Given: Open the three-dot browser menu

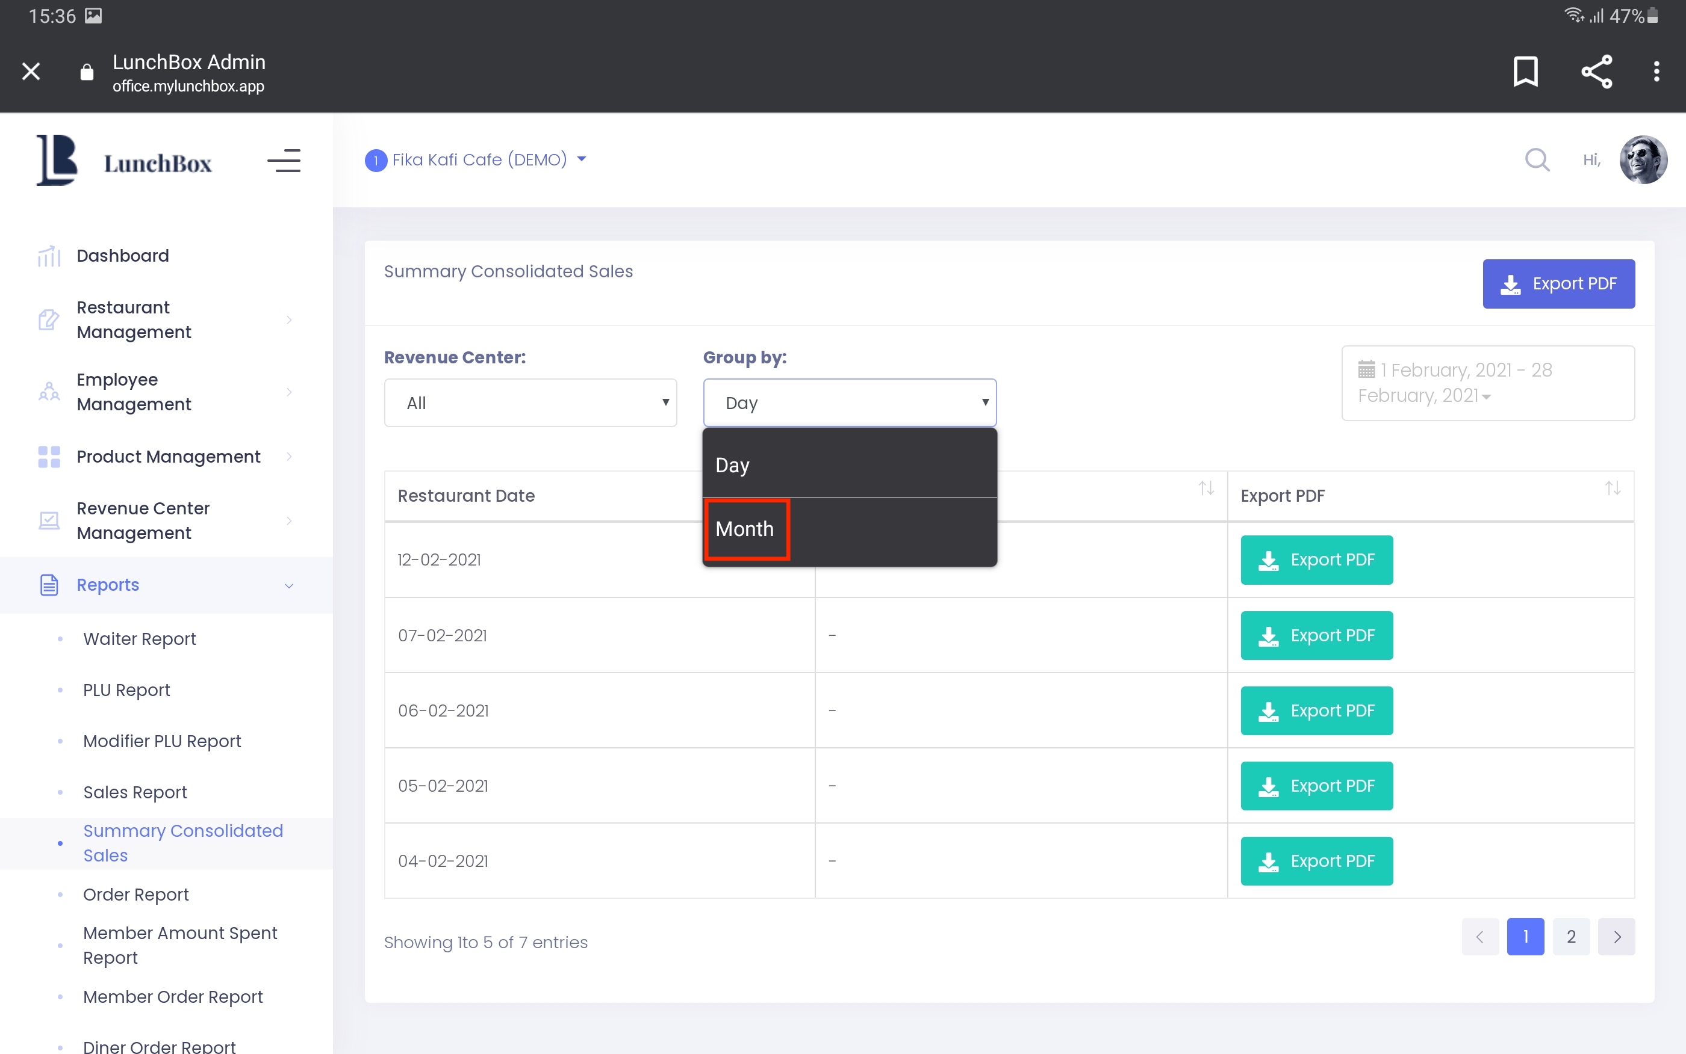Looking at the screenshot, I should pos(1656,71).
